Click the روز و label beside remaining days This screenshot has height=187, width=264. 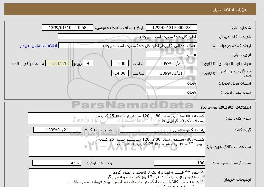pos(78,63)
